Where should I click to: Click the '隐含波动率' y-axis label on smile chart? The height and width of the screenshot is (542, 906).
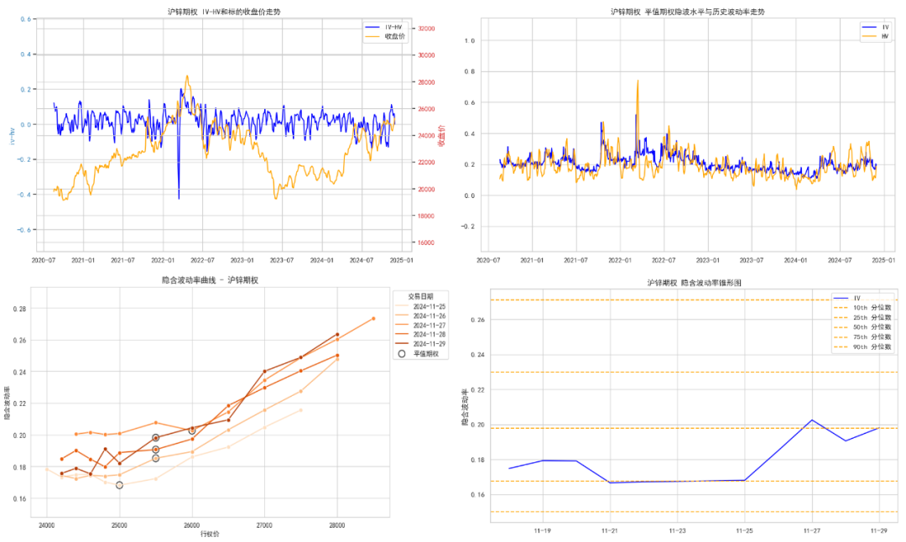coord(8,404)
